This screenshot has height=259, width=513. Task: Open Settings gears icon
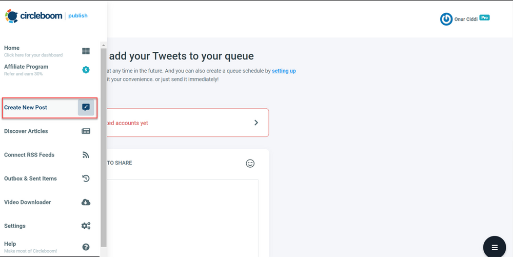(x=86, y=226)
